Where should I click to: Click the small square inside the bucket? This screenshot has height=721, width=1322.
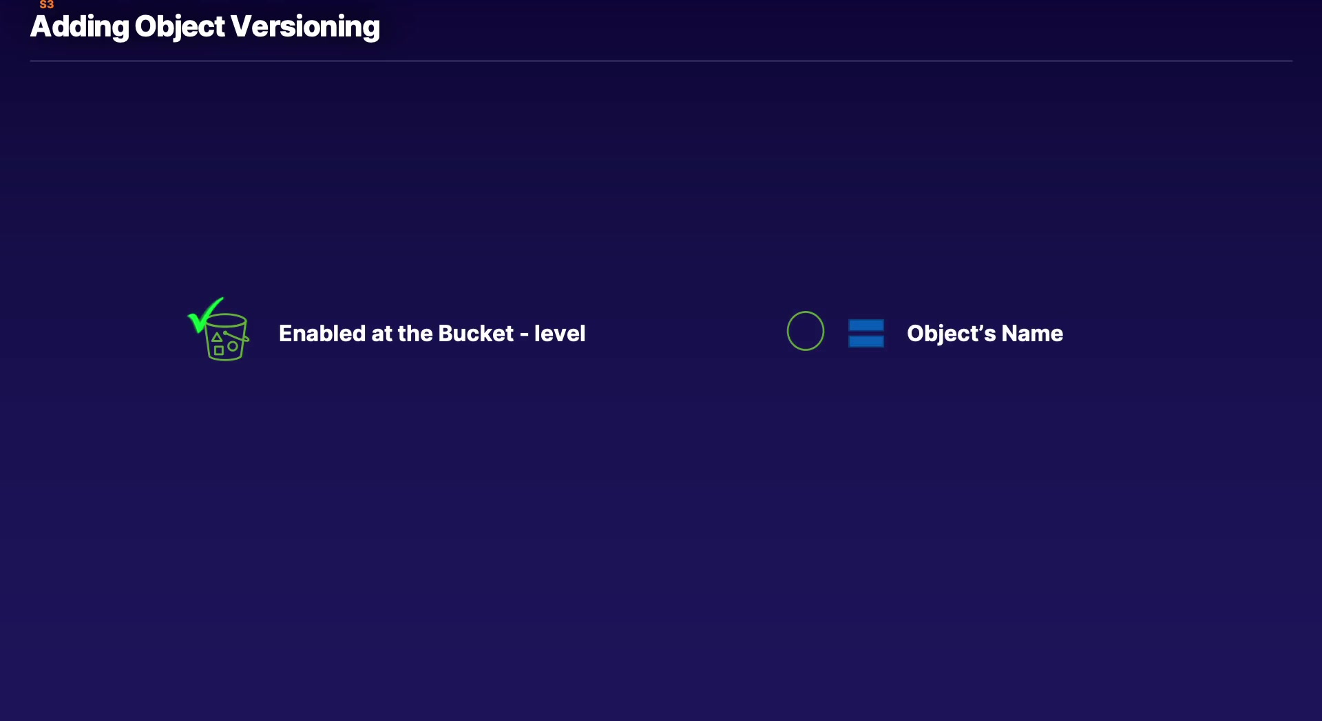[219, 350]
